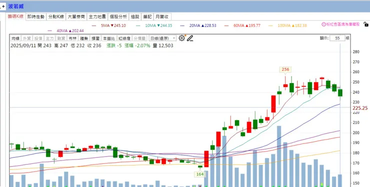Viewport: 370px width, 187px height.
Task: Click the 漲幅 -2.07% change readout
Action: pos(137,45)
